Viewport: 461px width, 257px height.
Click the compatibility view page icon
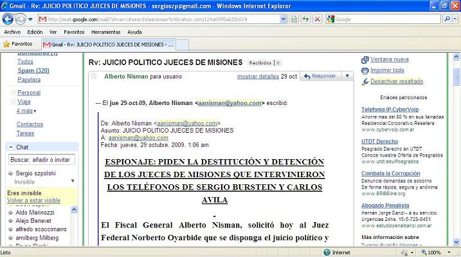(294, 19)
